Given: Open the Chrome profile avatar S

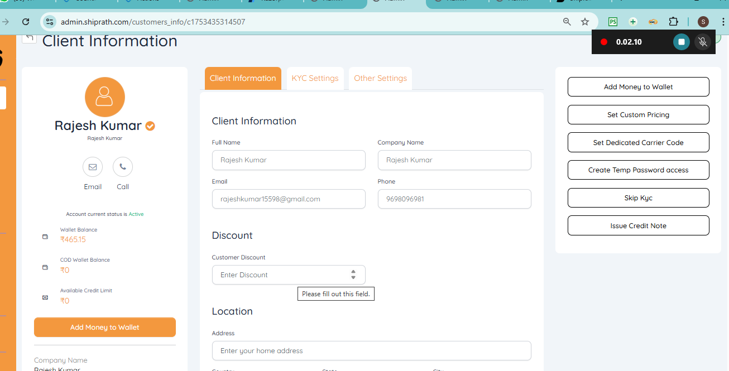Looking at the screenshot, I should [x=703, y=22].
